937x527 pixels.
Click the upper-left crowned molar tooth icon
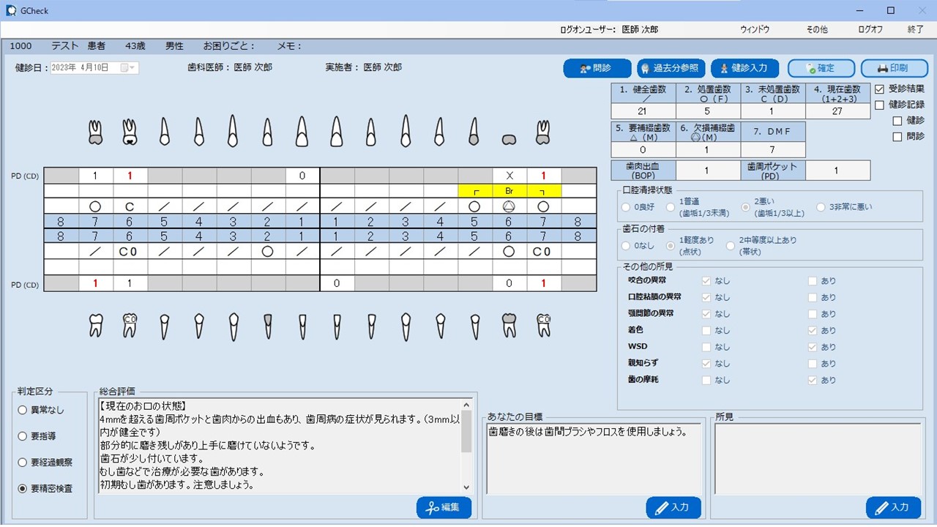pyautogui.click(x=95, y=132)
